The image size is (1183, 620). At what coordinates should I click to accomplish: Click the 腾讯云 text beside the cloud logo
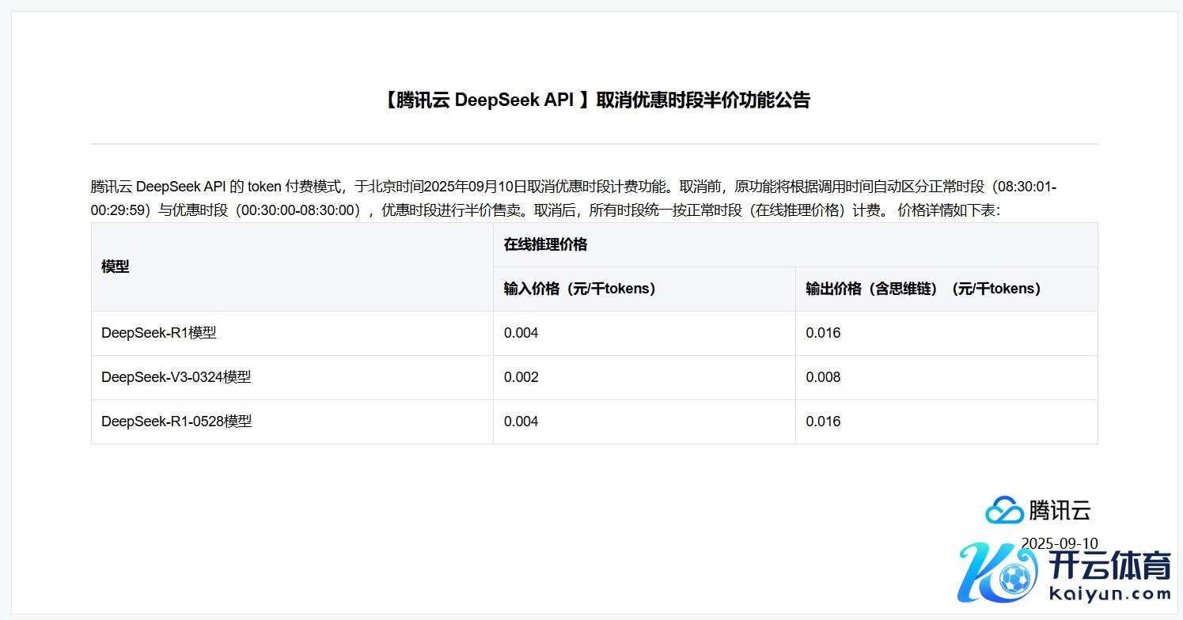click(x=1060, y=511)
